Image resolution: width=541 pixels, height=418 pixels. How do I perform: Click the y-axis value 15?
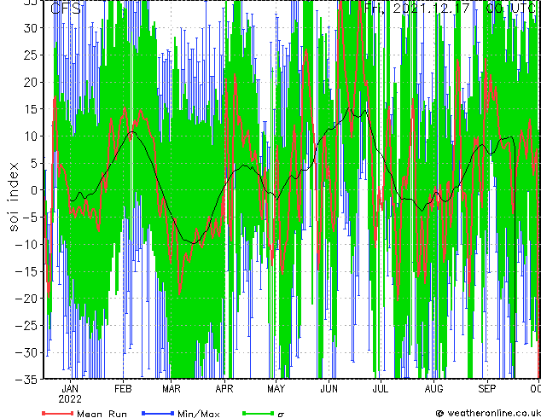click(x=31, y=109)
